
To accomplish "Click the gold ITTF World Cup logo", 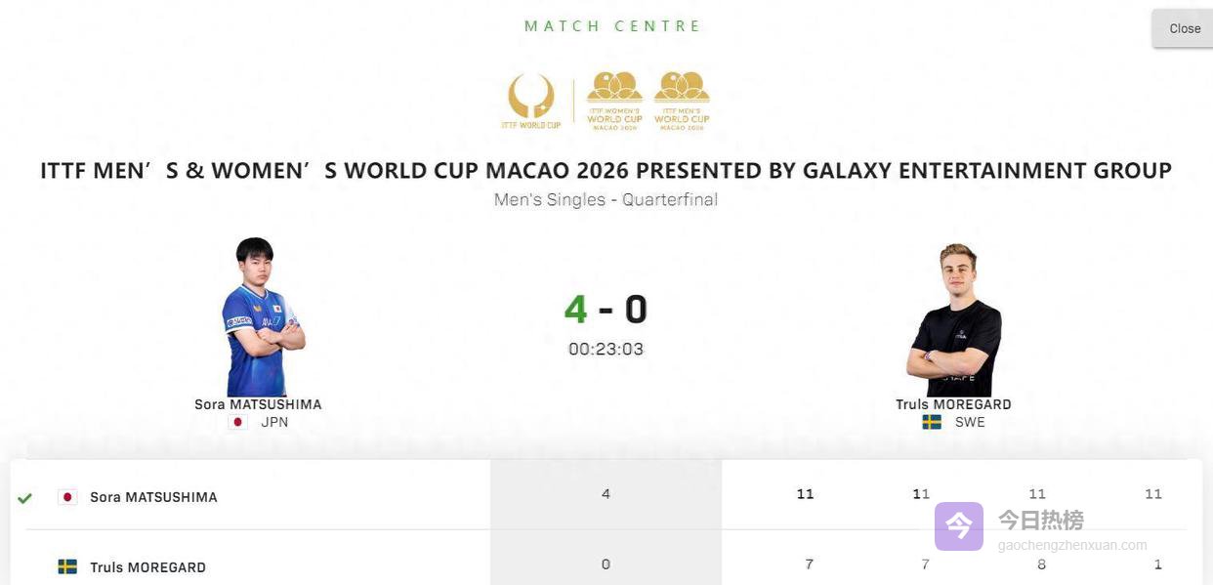I will tap(531, 102).
